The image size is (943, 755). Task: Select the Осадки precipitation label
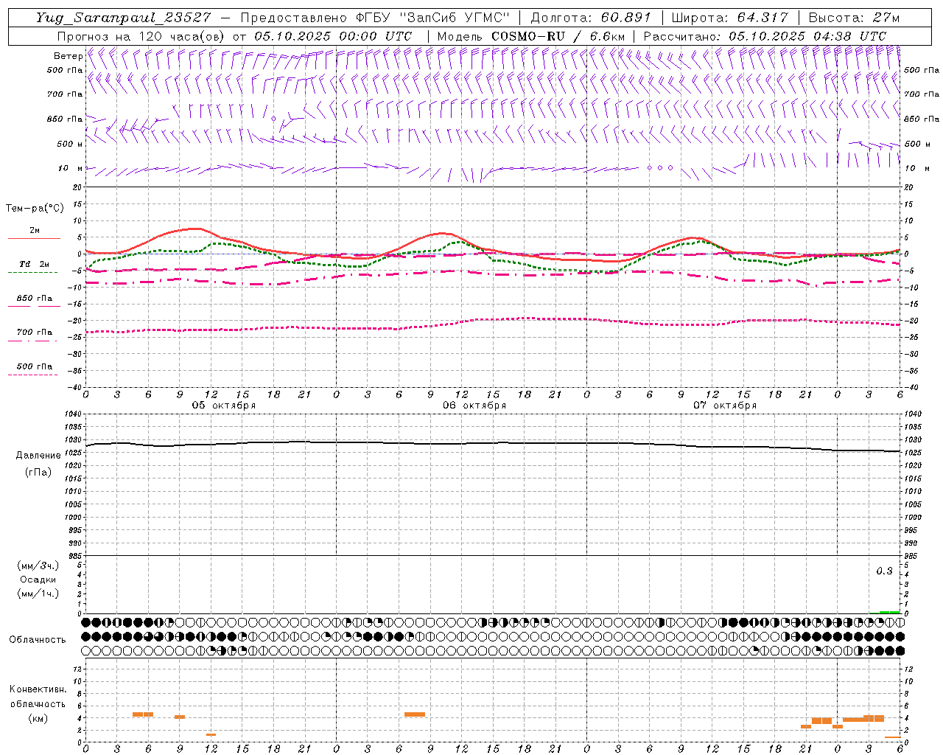(38, 580)
